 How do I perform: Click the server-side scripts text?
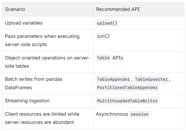click(26, 44)
